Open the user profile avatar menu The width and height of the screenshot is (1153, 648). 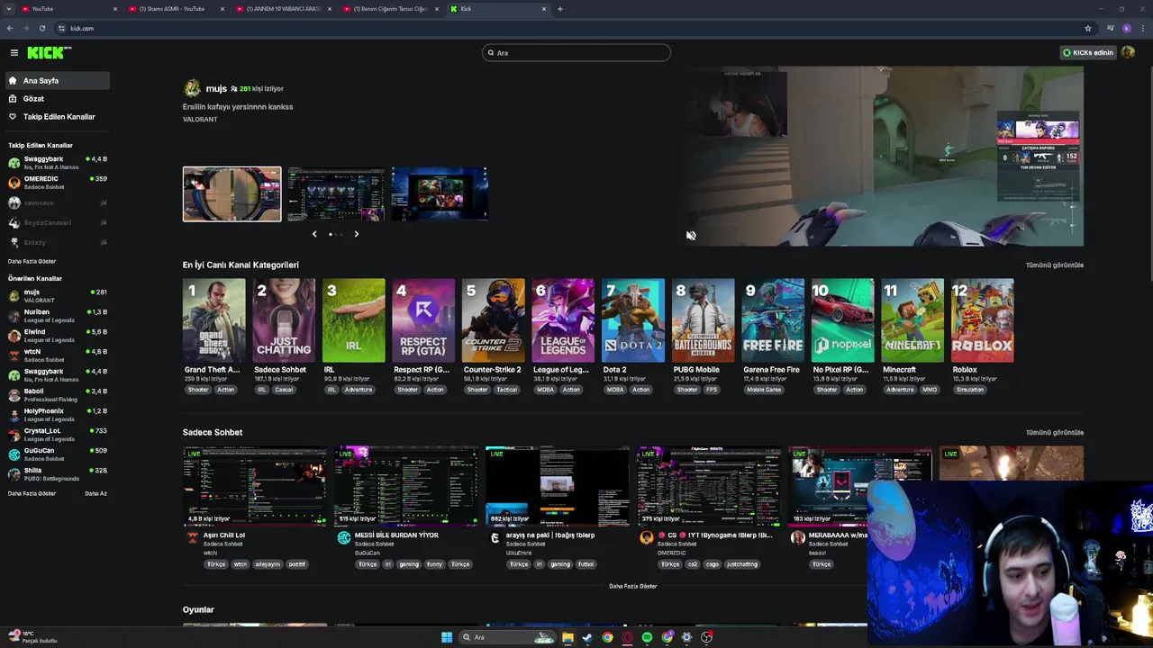(x=1128, y=52)
